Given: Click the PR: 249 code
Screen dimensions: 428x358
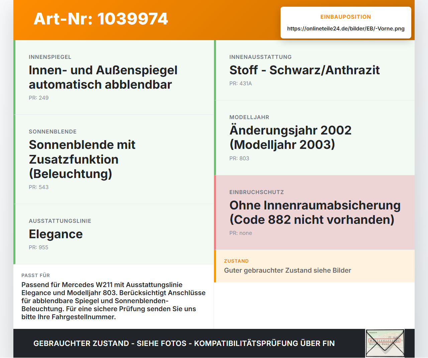Looking at the screenshot, I should pyautogui.click(x=39, y=98).
